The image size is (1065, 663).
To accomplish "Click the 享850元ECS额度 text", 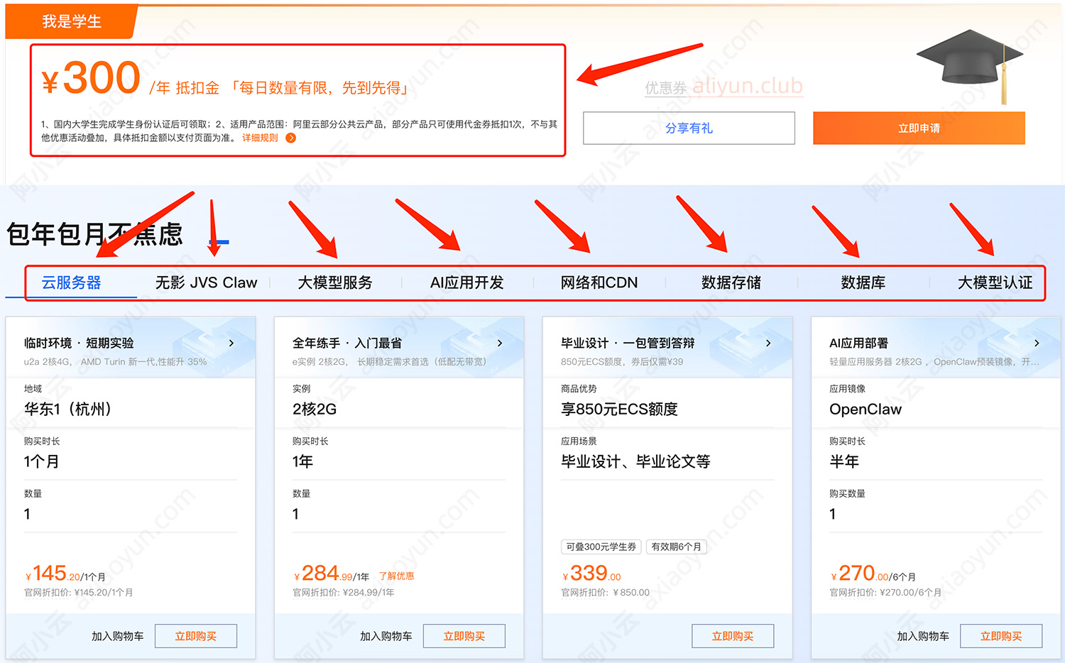I will tap(619, 409).
